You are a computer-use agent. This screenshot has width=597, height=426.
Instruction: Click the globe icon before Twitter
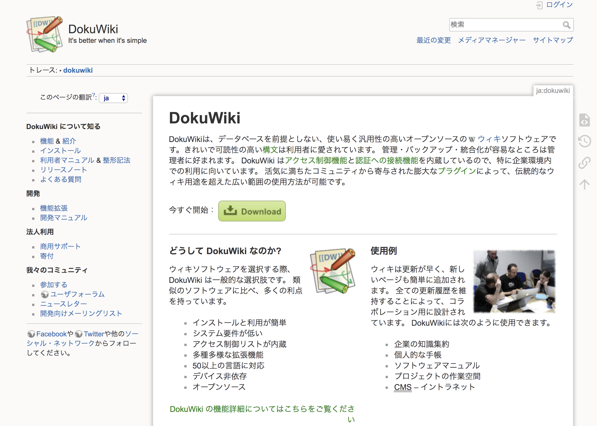[79, 334]
